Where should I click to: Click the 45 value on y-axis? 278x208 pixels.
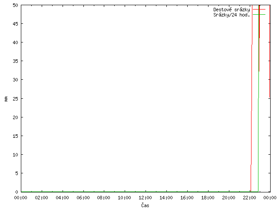click(x=16, y=24)
